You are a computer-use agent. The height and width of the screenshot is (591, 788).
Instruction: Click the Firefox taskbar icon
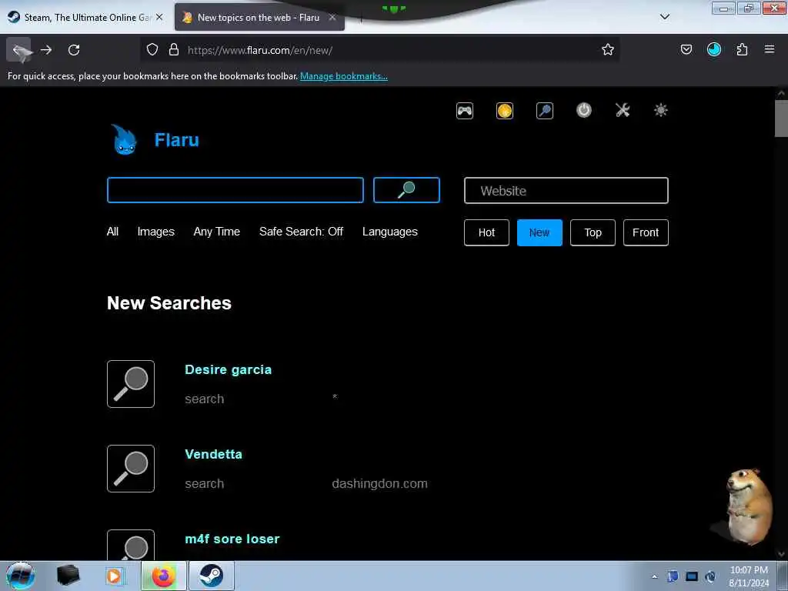163,576
